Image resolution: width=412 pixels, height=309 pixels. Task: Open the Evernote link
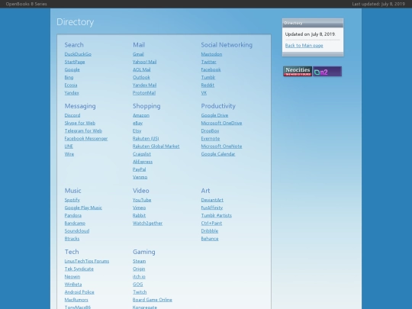pos(211,138)
